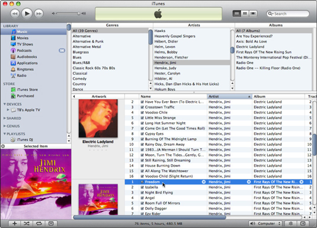Collapse the Playlists section
This screenshot has width=317, height=228.
tap(5, 133)
